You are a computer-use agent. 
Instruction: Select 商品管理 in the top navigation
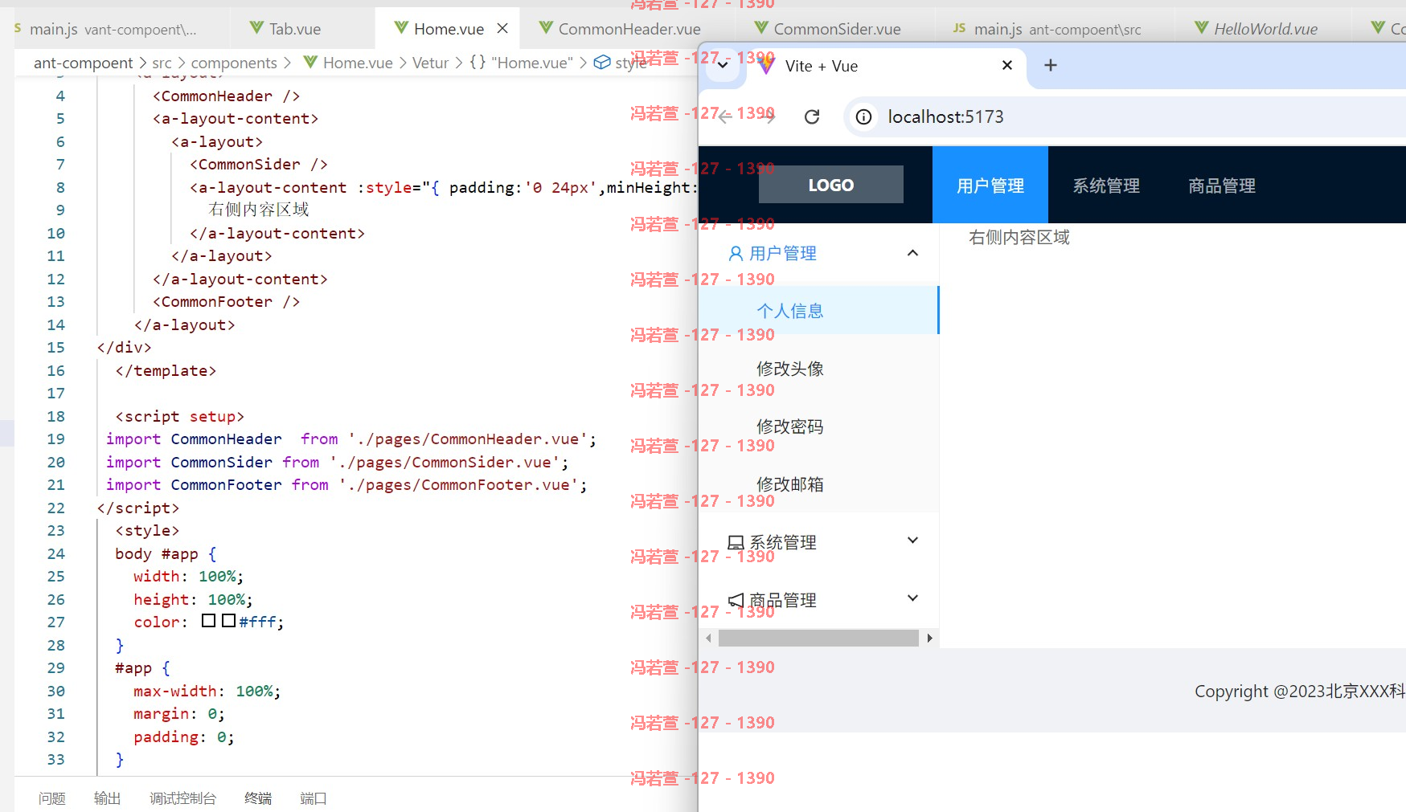pyautogui.click(x=1222, y=185)
